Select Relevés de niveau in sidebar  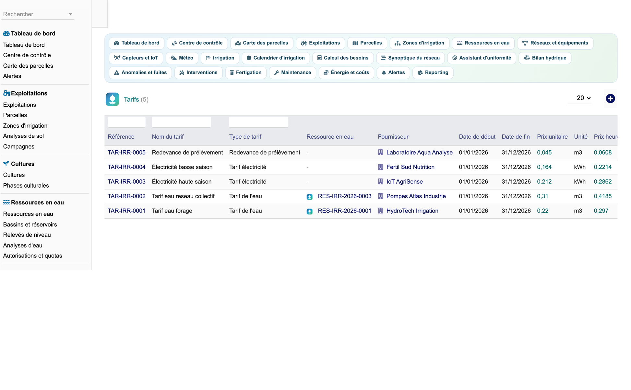click(27, 235)
